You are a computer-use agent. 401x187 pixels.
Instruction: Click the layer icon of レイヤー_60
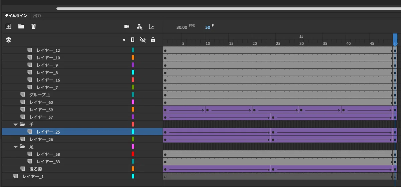pos(23,102)
